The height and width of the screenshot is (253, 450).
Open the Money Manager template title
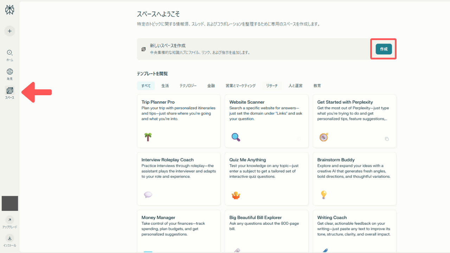click(158, 218)
